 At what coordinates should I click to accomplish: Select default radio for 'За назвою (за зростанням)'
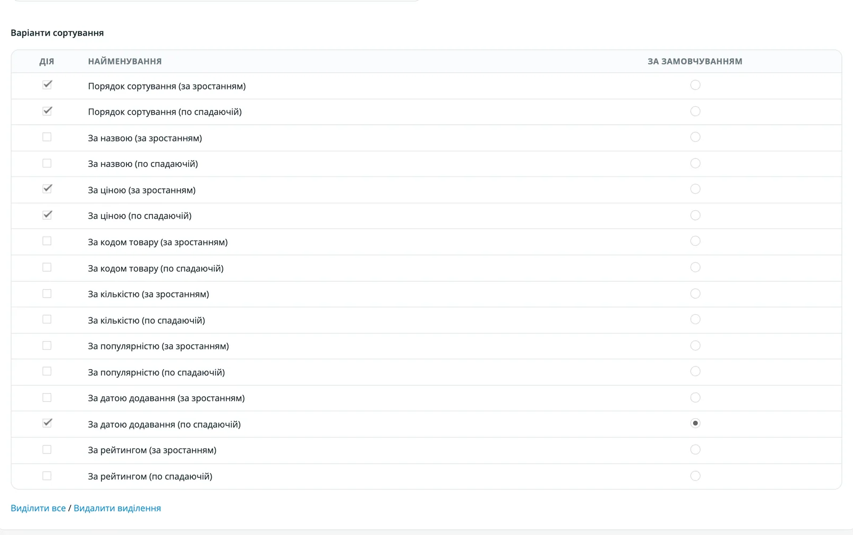coord(695,137)
